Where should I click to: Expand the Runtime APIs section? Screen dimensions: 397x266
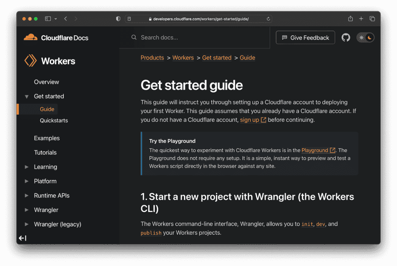tap(26, 195)
